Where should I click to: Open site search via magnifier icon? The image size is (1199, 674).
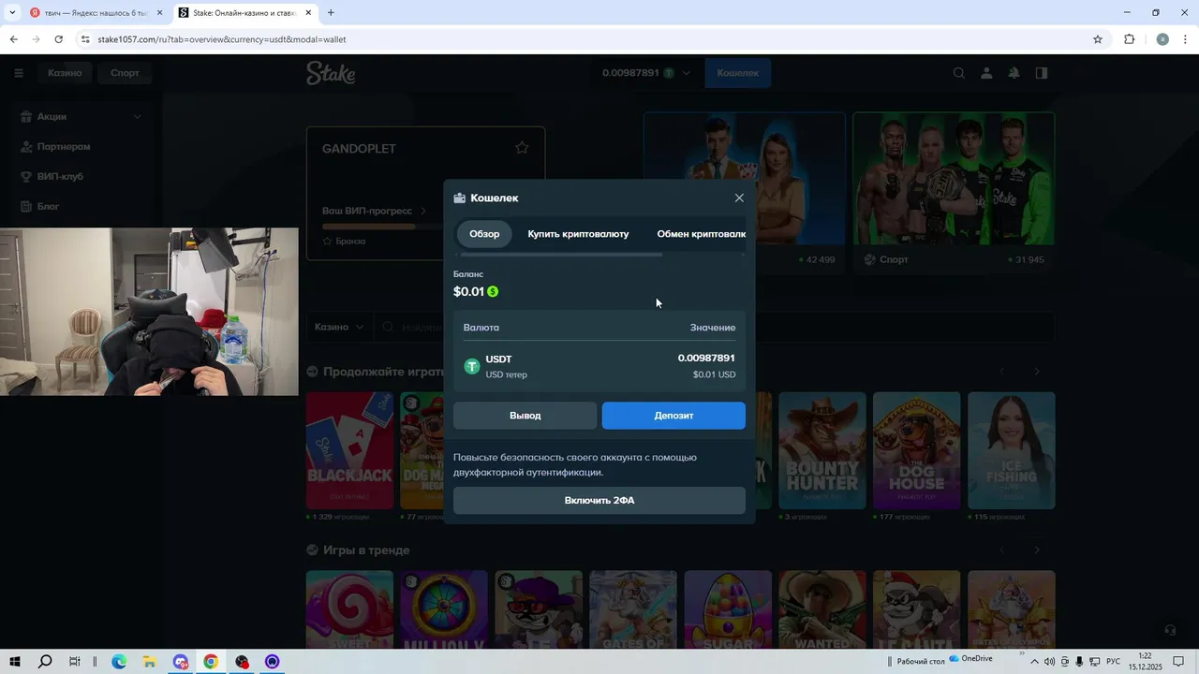(x=958, y=73)
